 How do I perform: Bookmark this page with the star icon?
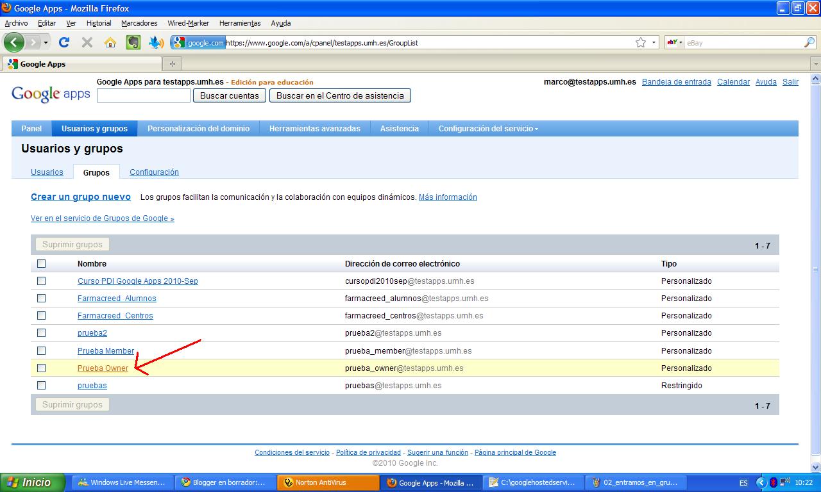(x=640, y=43)
